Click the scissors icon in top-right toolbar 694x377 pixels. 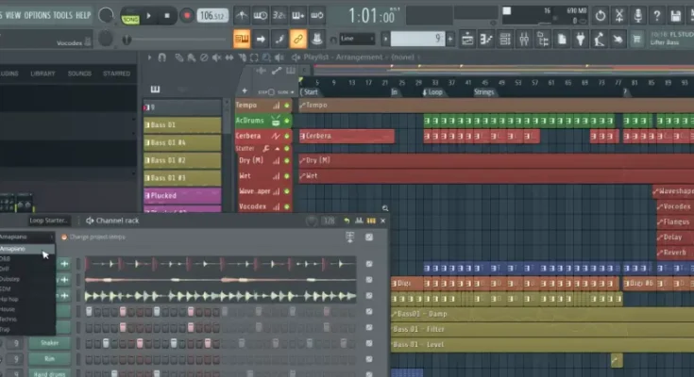(x=618, y=15)
